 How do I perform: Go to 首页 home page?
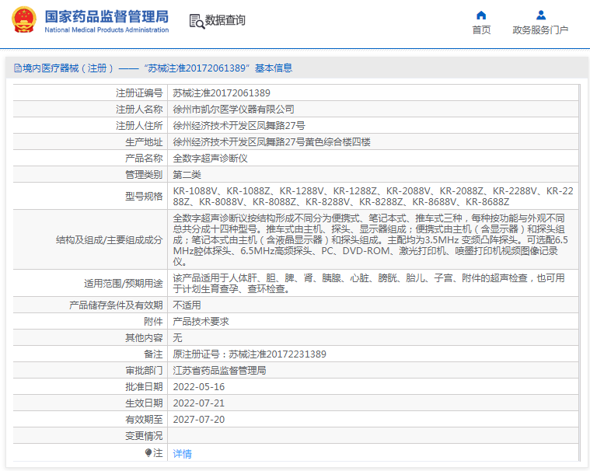click(x=481, y=30)
